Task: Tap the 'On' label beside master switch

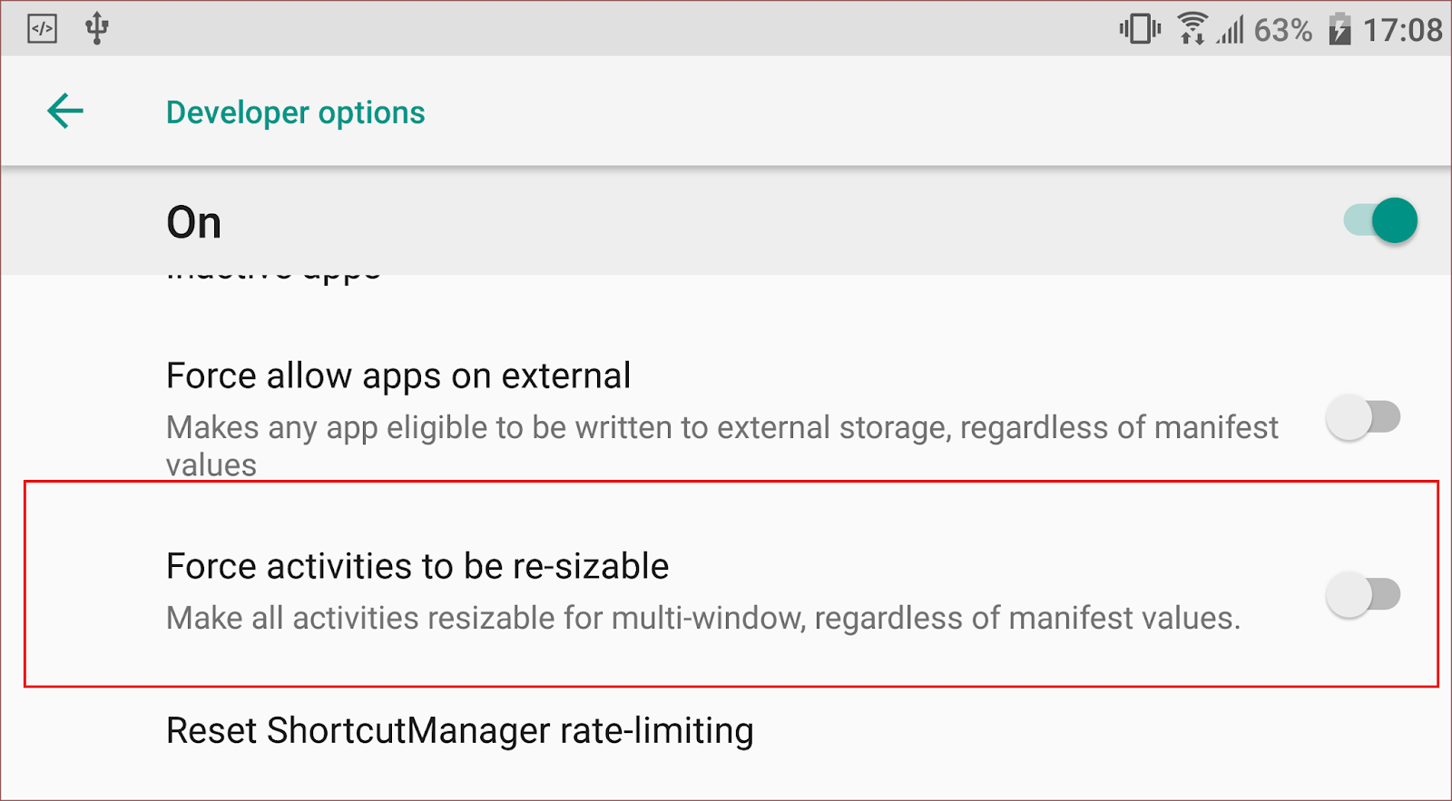Action: click(x=193, y=222)
